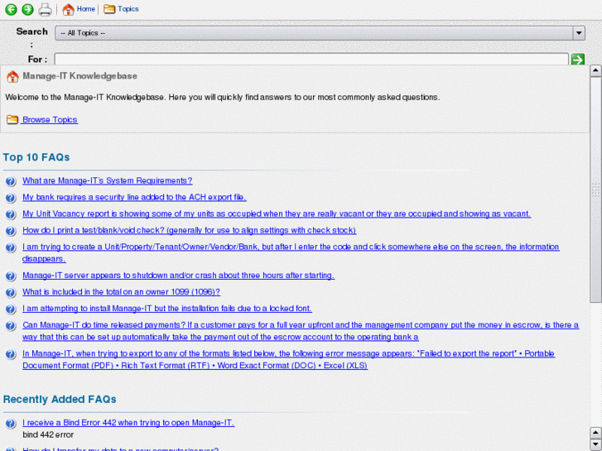This screenshot has height=451, width=602.
Task: Click the green Back arrow icon
Action: tap(11, 9)
